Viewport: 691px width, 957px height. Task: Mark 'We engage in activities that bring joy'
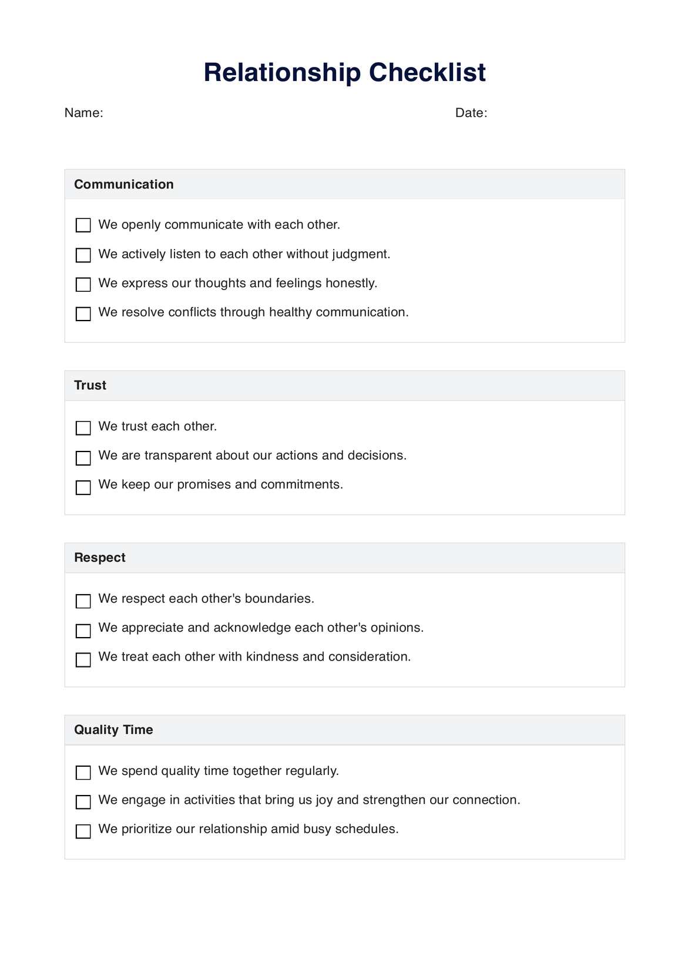[83, 801]
